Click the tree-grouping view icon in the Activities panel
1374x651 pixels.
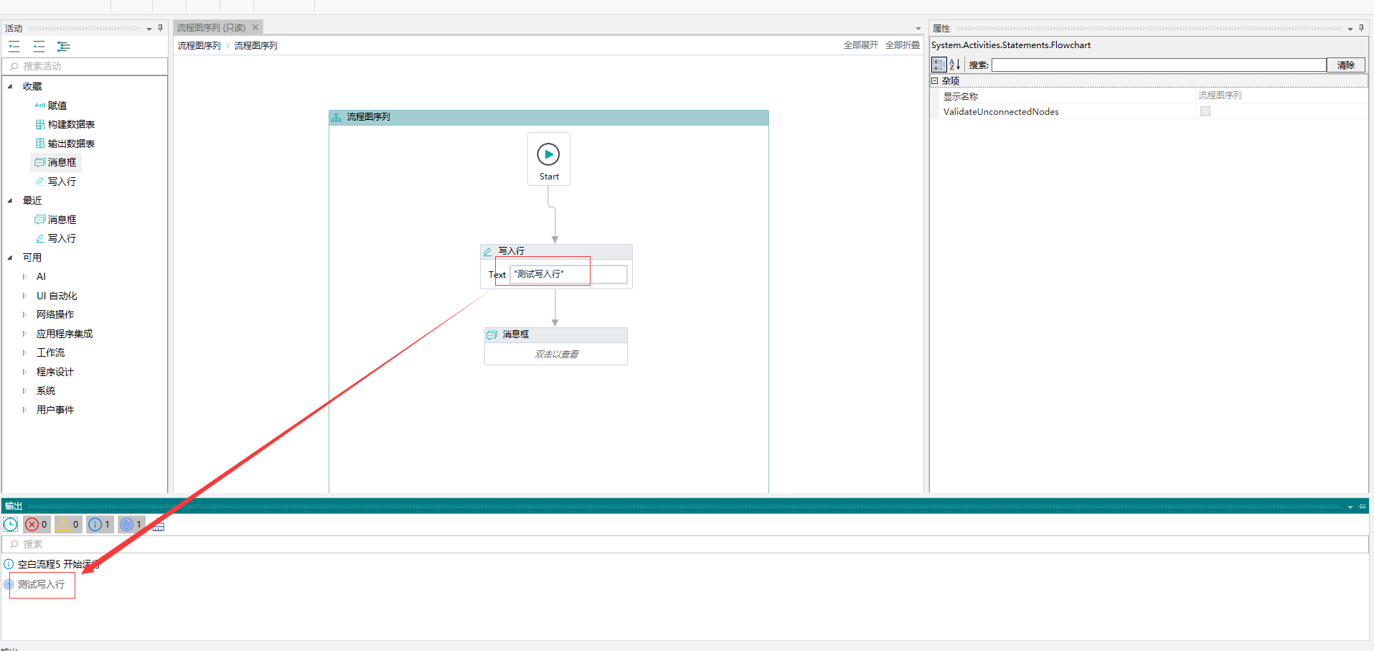pyautogui.click(x=64, y=47)
